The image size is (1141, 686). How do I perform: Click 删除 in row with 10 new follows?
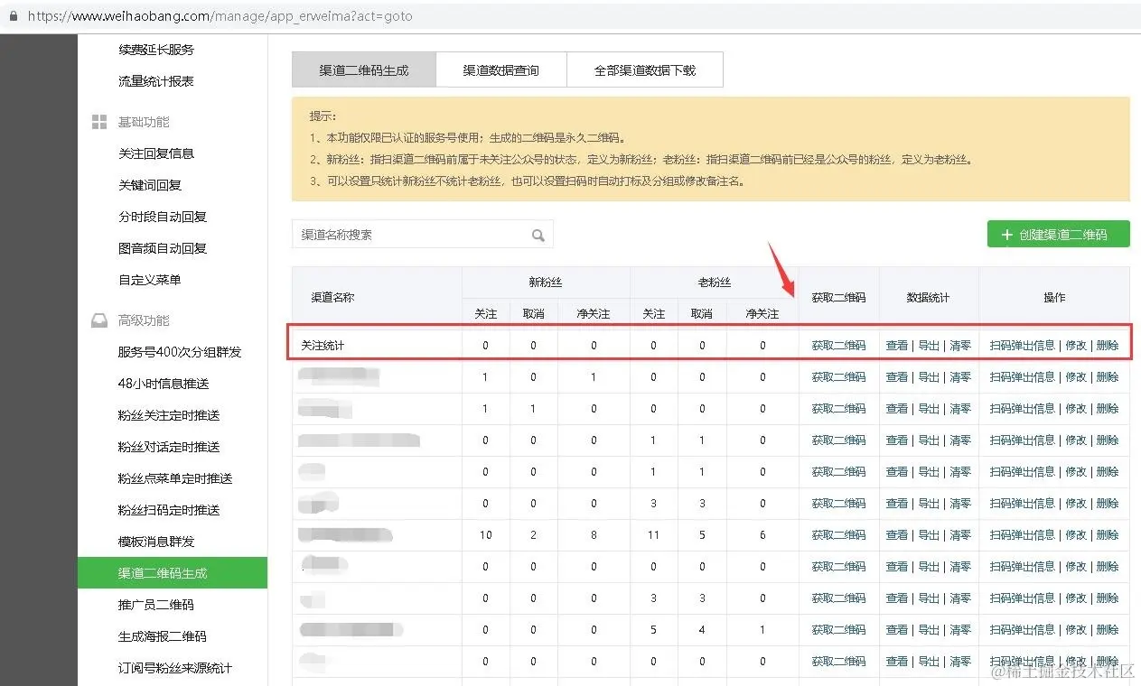[x=1108, y=535]
